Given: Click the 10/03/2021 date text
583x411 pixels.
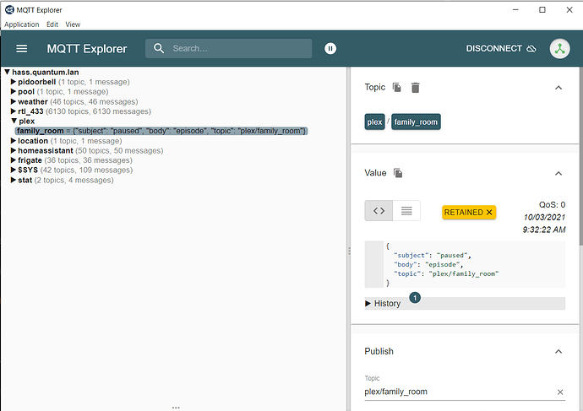Looking at the screenshot, I should point(544,217).
